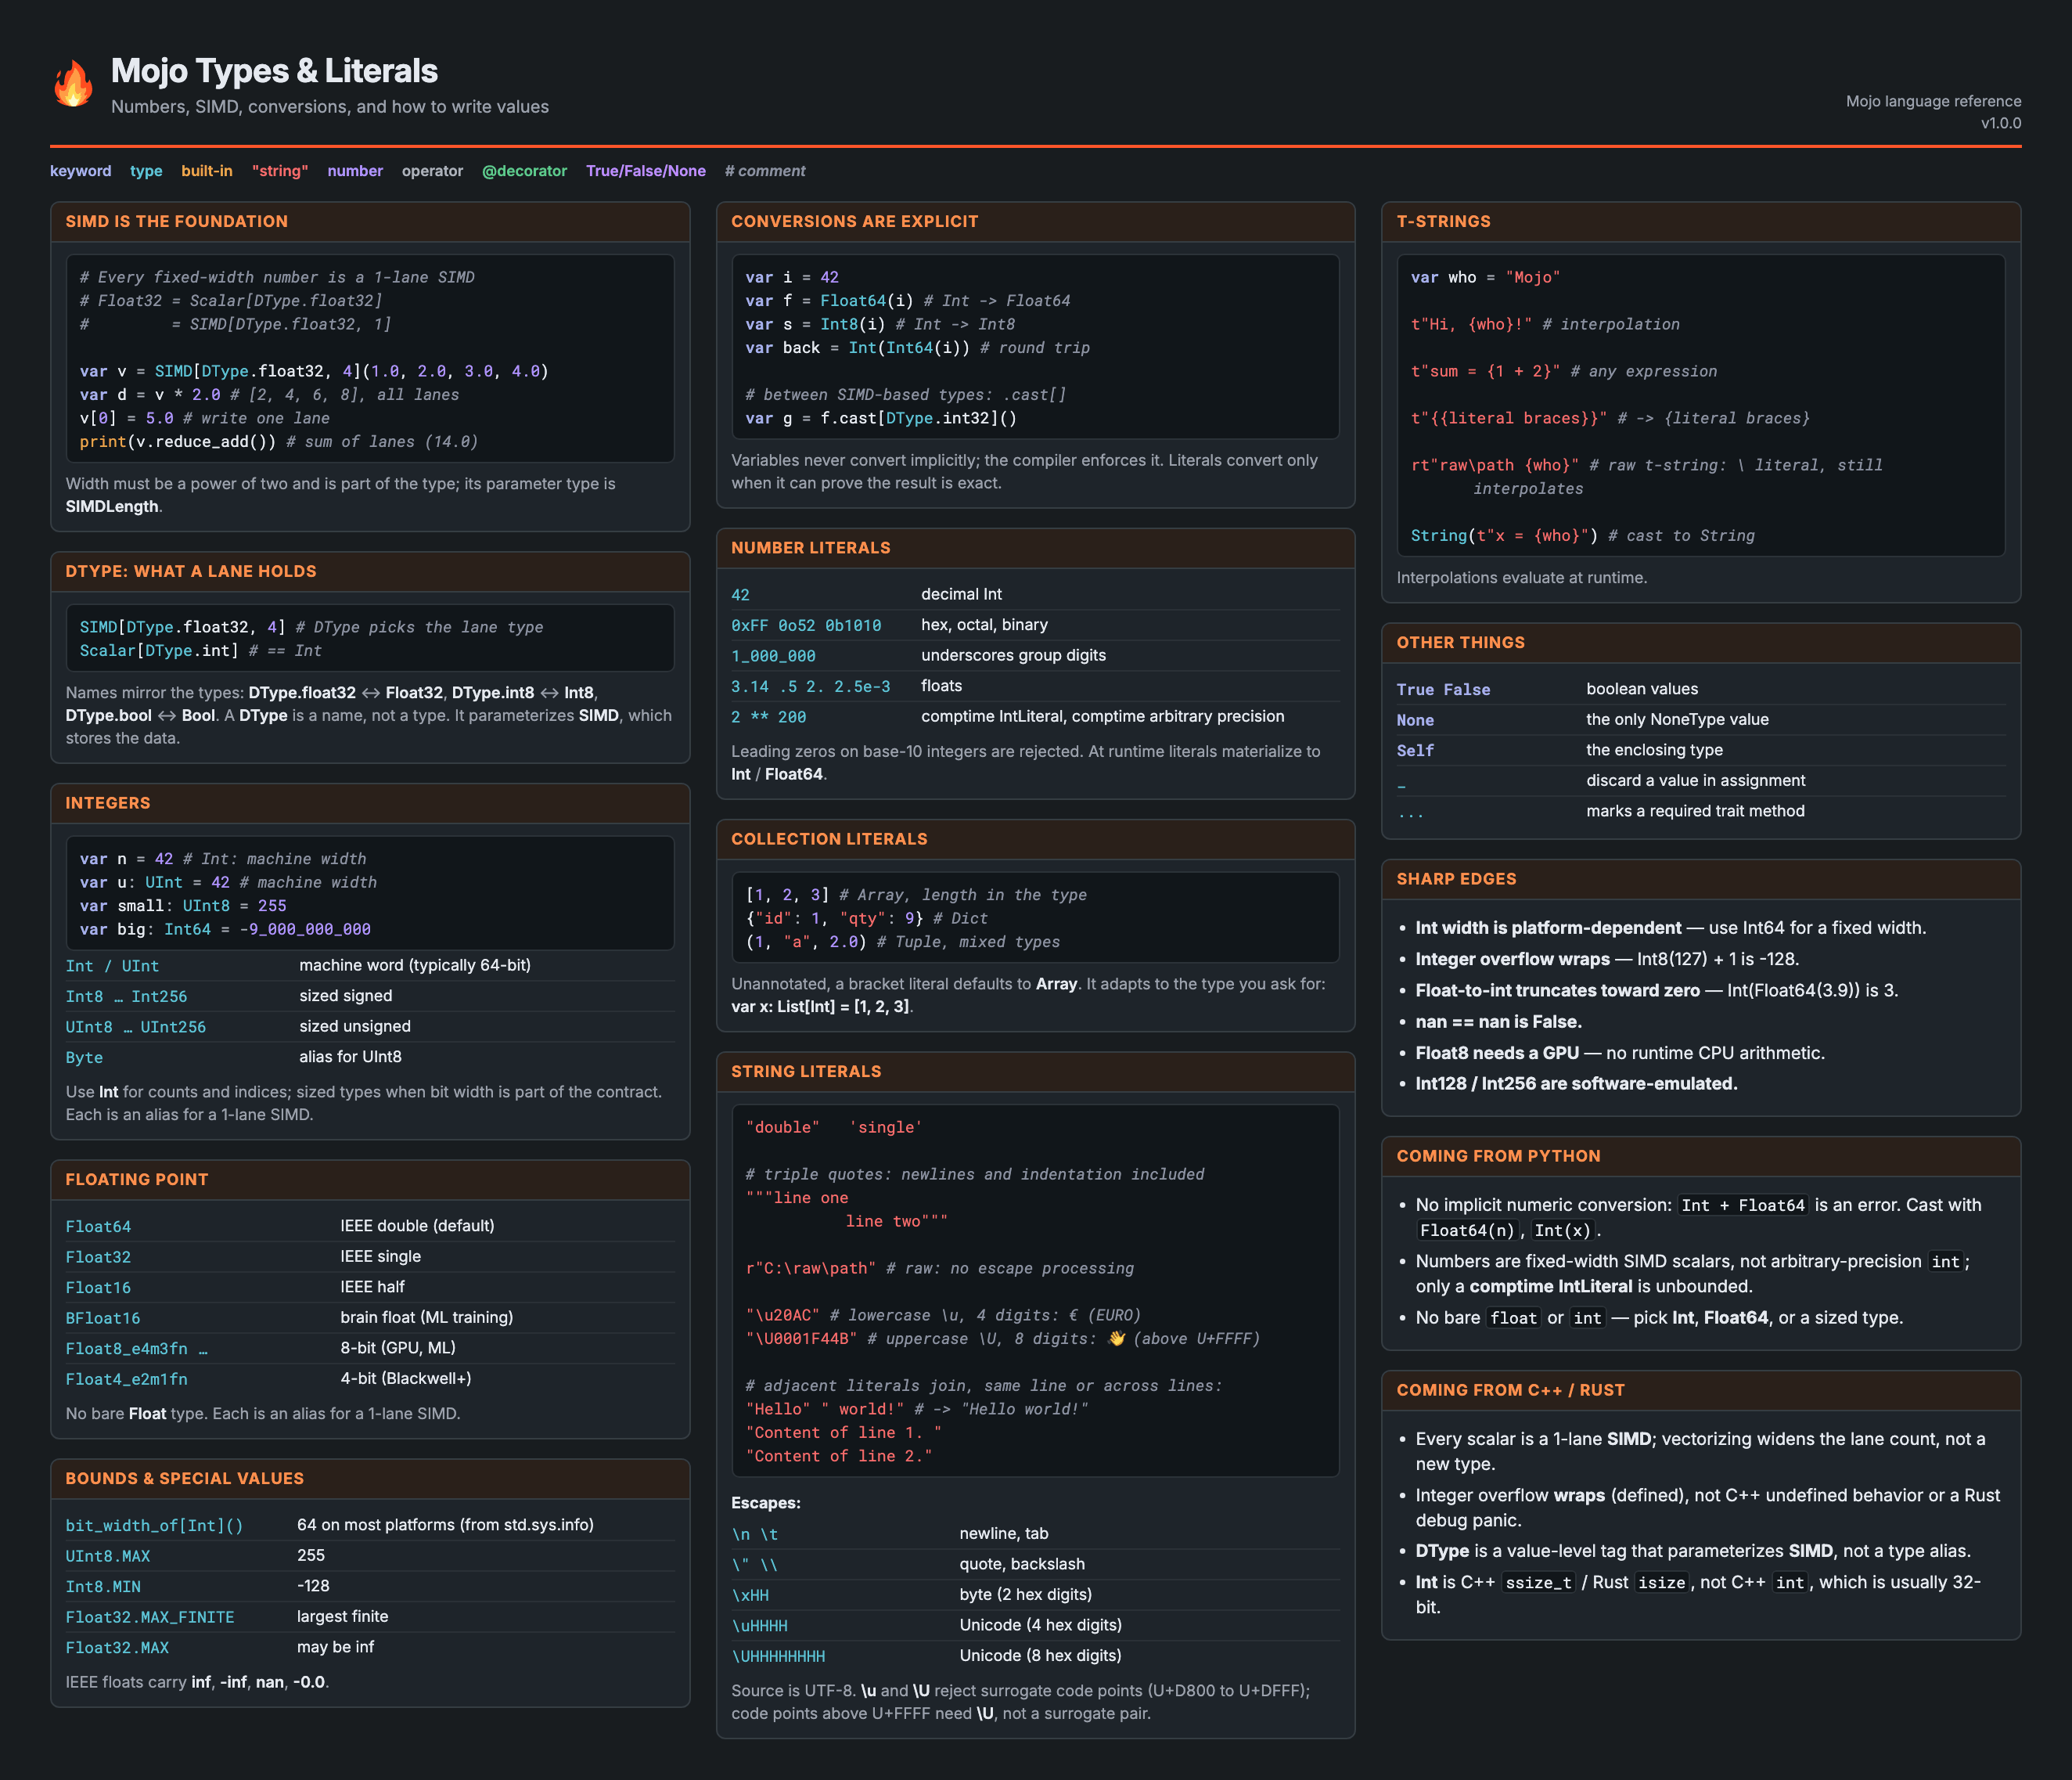Click the "SHARP EDGES" heading
Viewport: 2072px width, 1780px height.
(x=1457, y=880)
